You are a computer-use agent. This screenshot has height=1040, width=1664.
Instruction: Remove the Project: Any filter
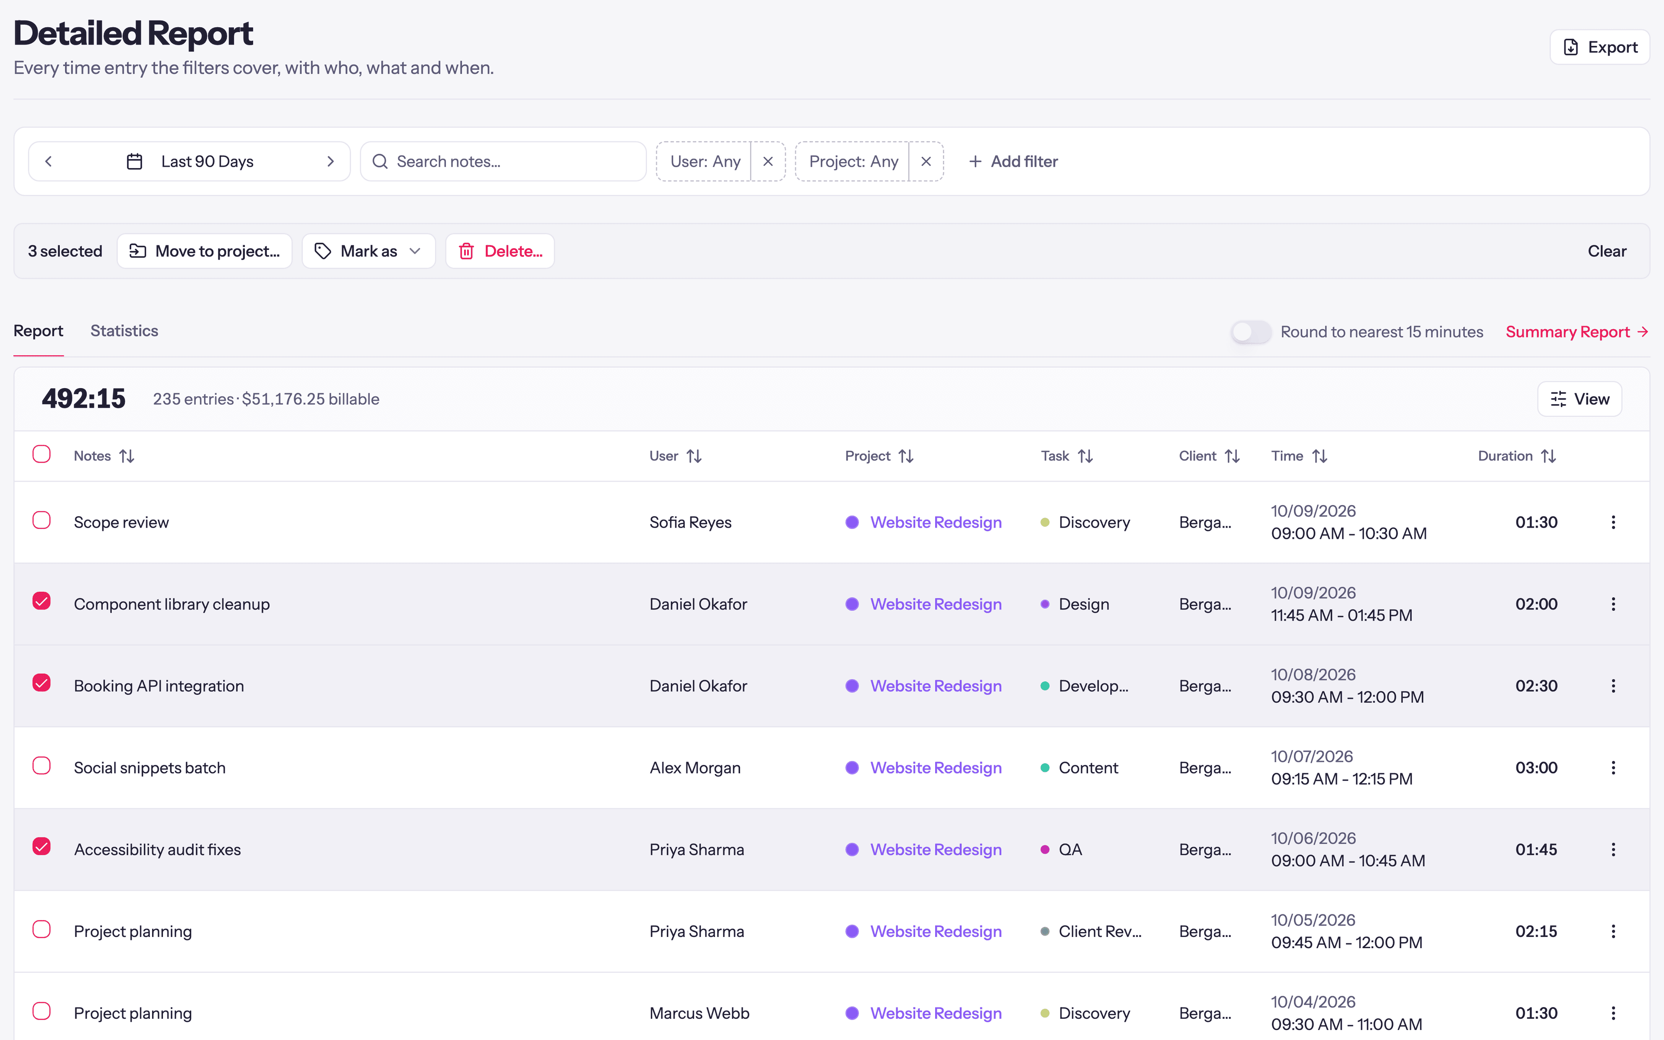click(x=926, y=162)
